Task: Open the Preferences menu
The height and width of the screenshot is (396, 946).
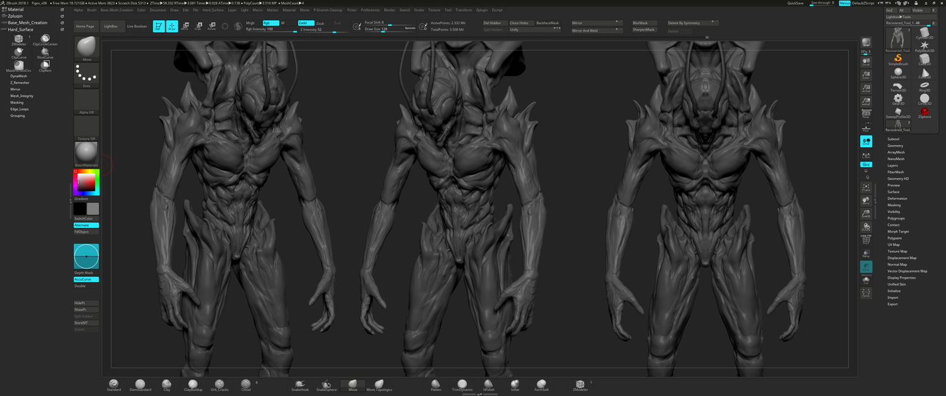Action: click(370, 10)
